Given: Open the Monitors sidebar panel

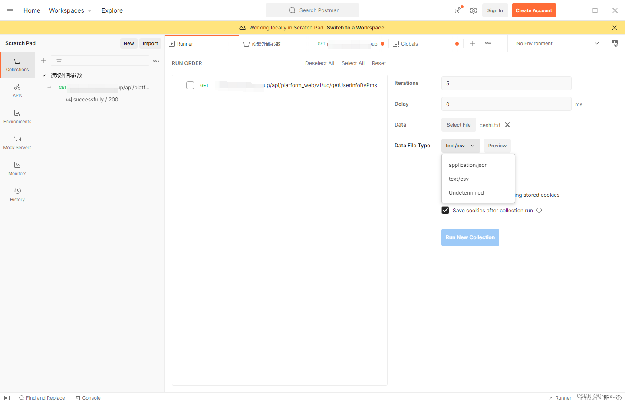Looking at the screenshot, I should click(x=17, y=169).
